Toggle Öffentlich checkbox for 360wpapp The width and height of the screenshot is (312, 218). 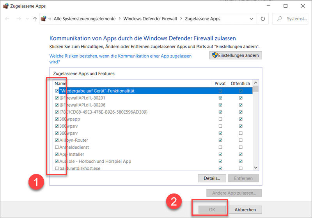(x=241, y=119)
